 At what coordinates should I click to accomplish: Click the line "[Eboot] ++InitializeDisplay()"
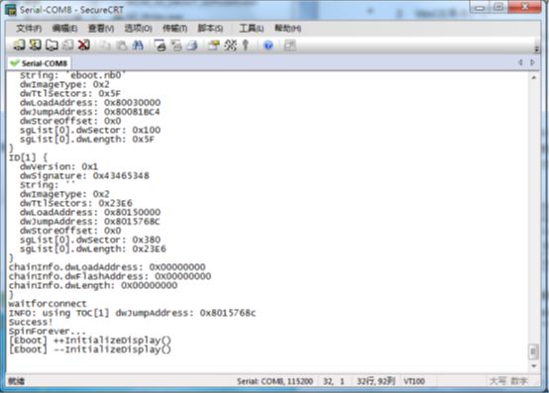tap(90, 340)
